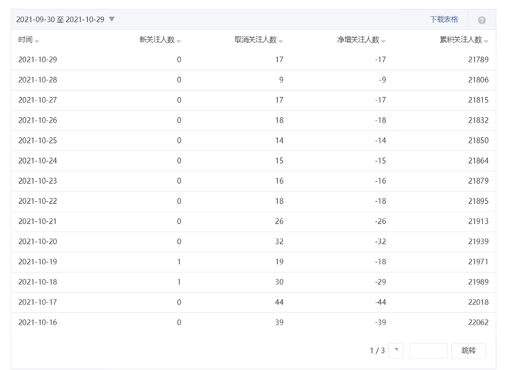Select the date cell 2021-10-22

click(38, 201)
